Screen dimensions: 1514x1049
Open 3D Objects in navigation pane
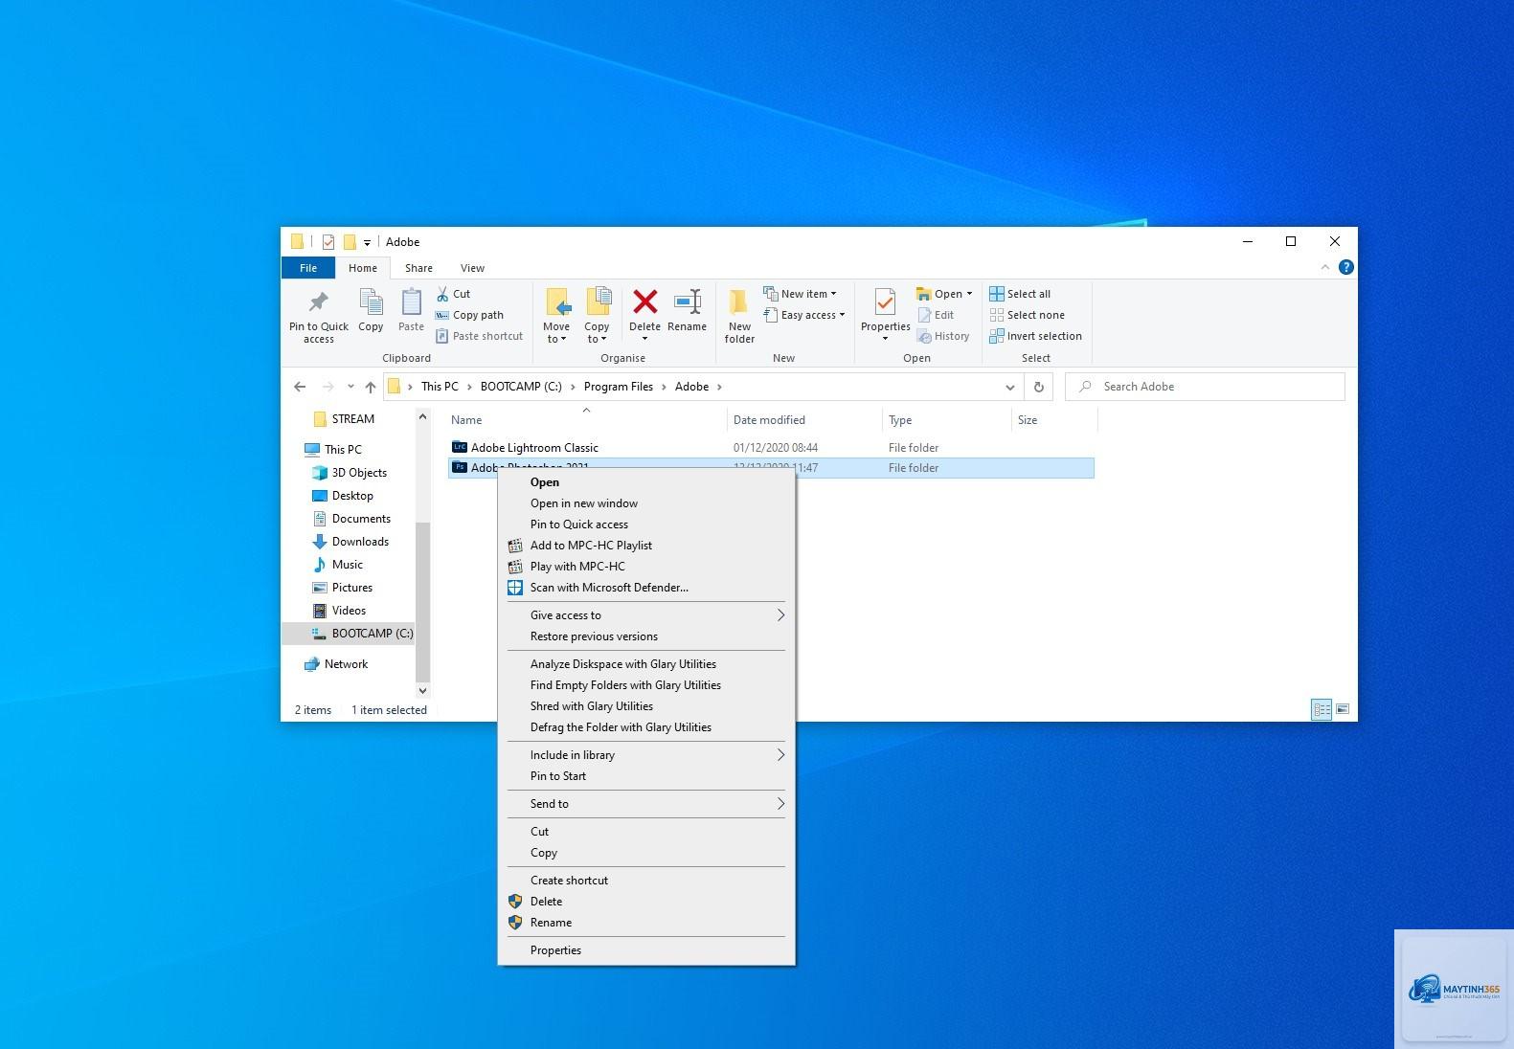coord(359,473)
